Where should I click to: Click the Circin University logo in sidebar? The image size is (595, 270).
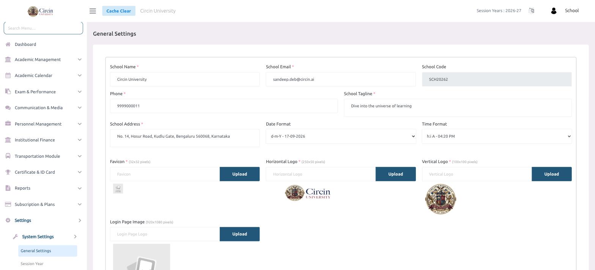tap(40, 11)
